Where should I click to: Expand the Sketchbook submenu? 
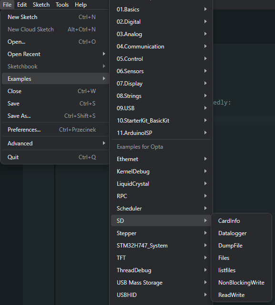(55, 67)
